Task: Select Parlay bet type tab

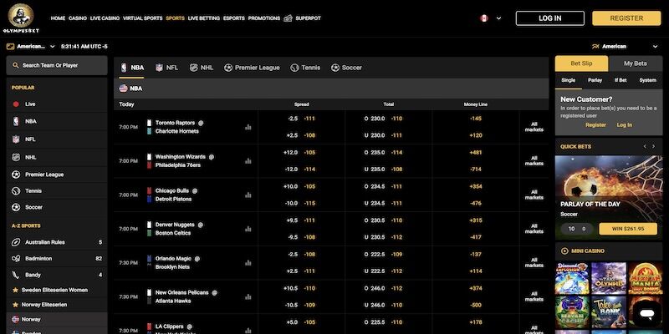Action: pos(595,80)
